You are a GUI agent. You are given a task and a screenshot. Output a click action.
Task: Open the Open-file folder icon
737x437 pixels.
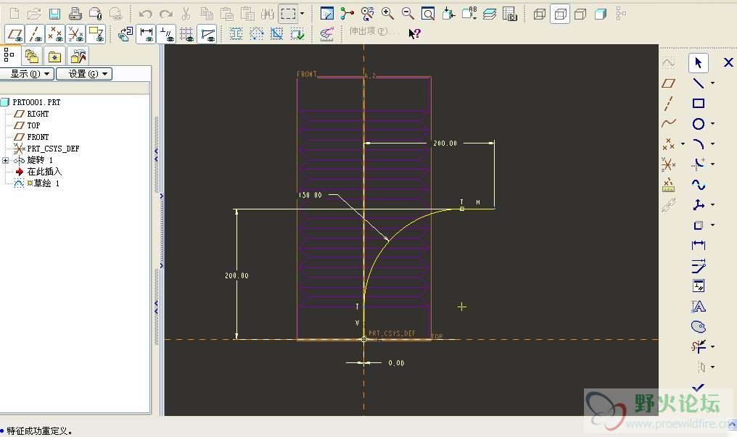tap(34, 14)
